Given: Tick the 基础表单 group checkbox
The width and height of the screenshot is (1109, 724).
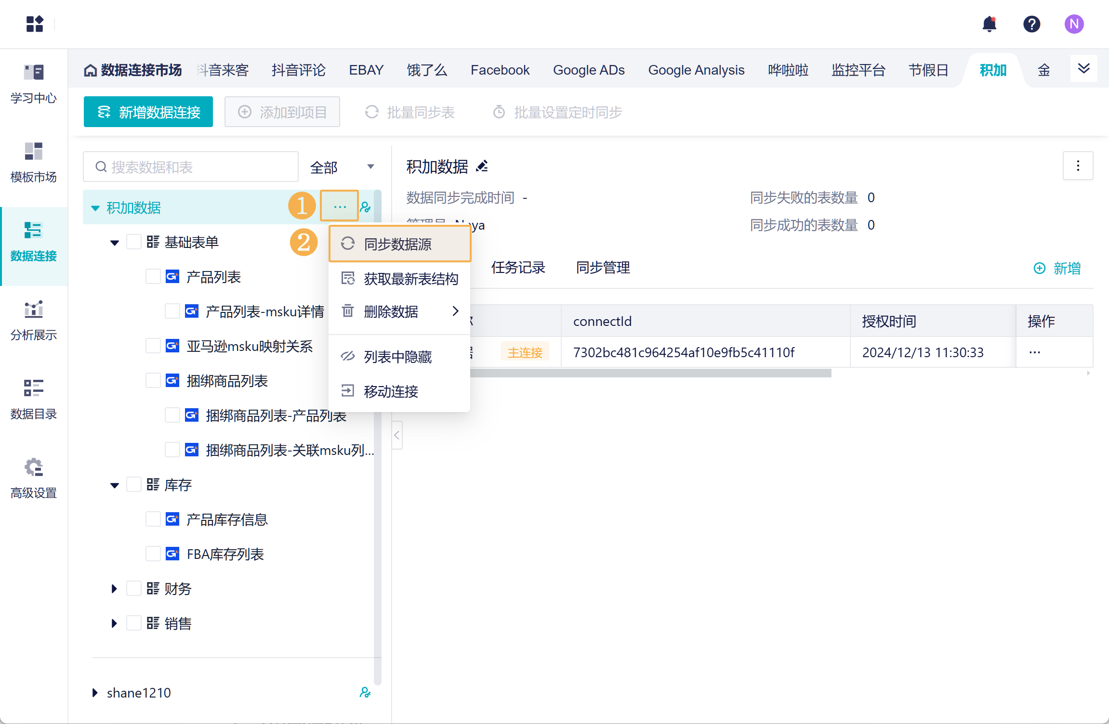Looking at the screenshot, I should point(133,242).
